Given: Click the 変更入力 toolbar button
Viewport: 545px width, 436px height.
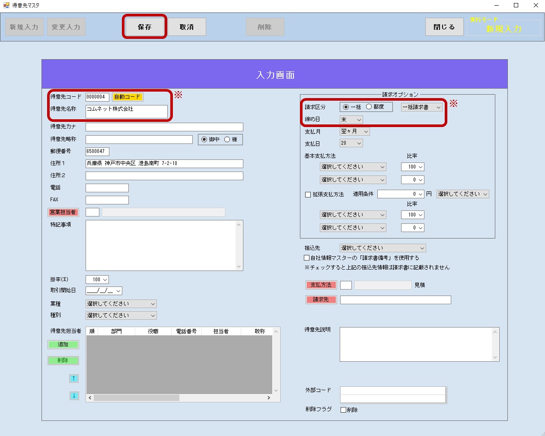Looking at the screenshot, I should [x=66, y=27].
